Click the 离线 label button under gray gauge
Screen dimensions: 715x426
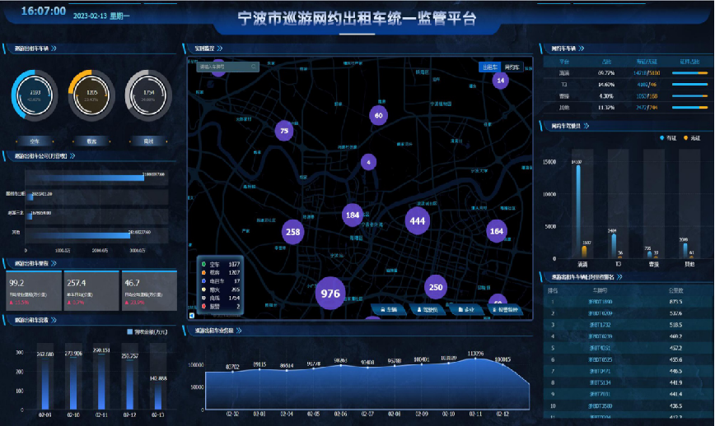coord(148,141)
